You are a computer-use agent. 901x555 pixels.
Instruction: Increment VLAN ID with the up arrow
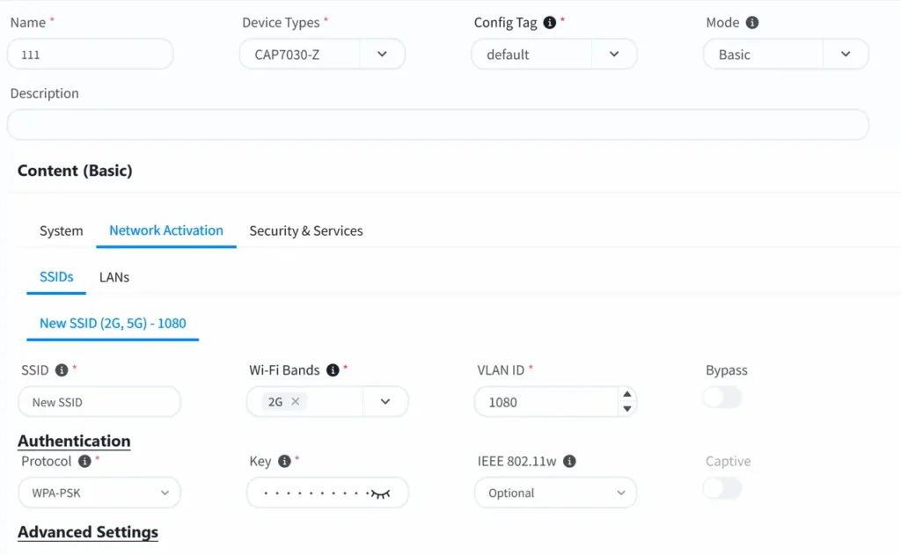627,395
